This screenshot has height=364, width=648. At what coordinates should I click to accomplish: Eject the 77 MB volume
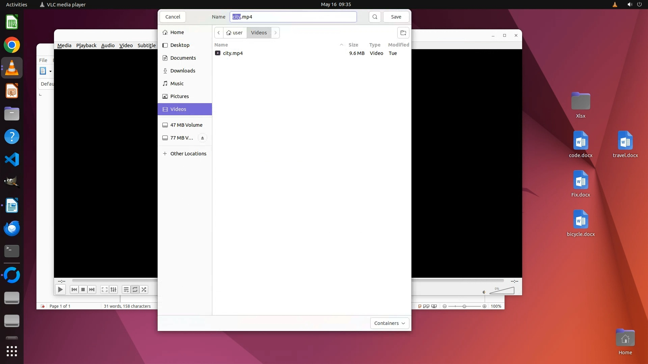pyautogui.click(x=202, y=138)
